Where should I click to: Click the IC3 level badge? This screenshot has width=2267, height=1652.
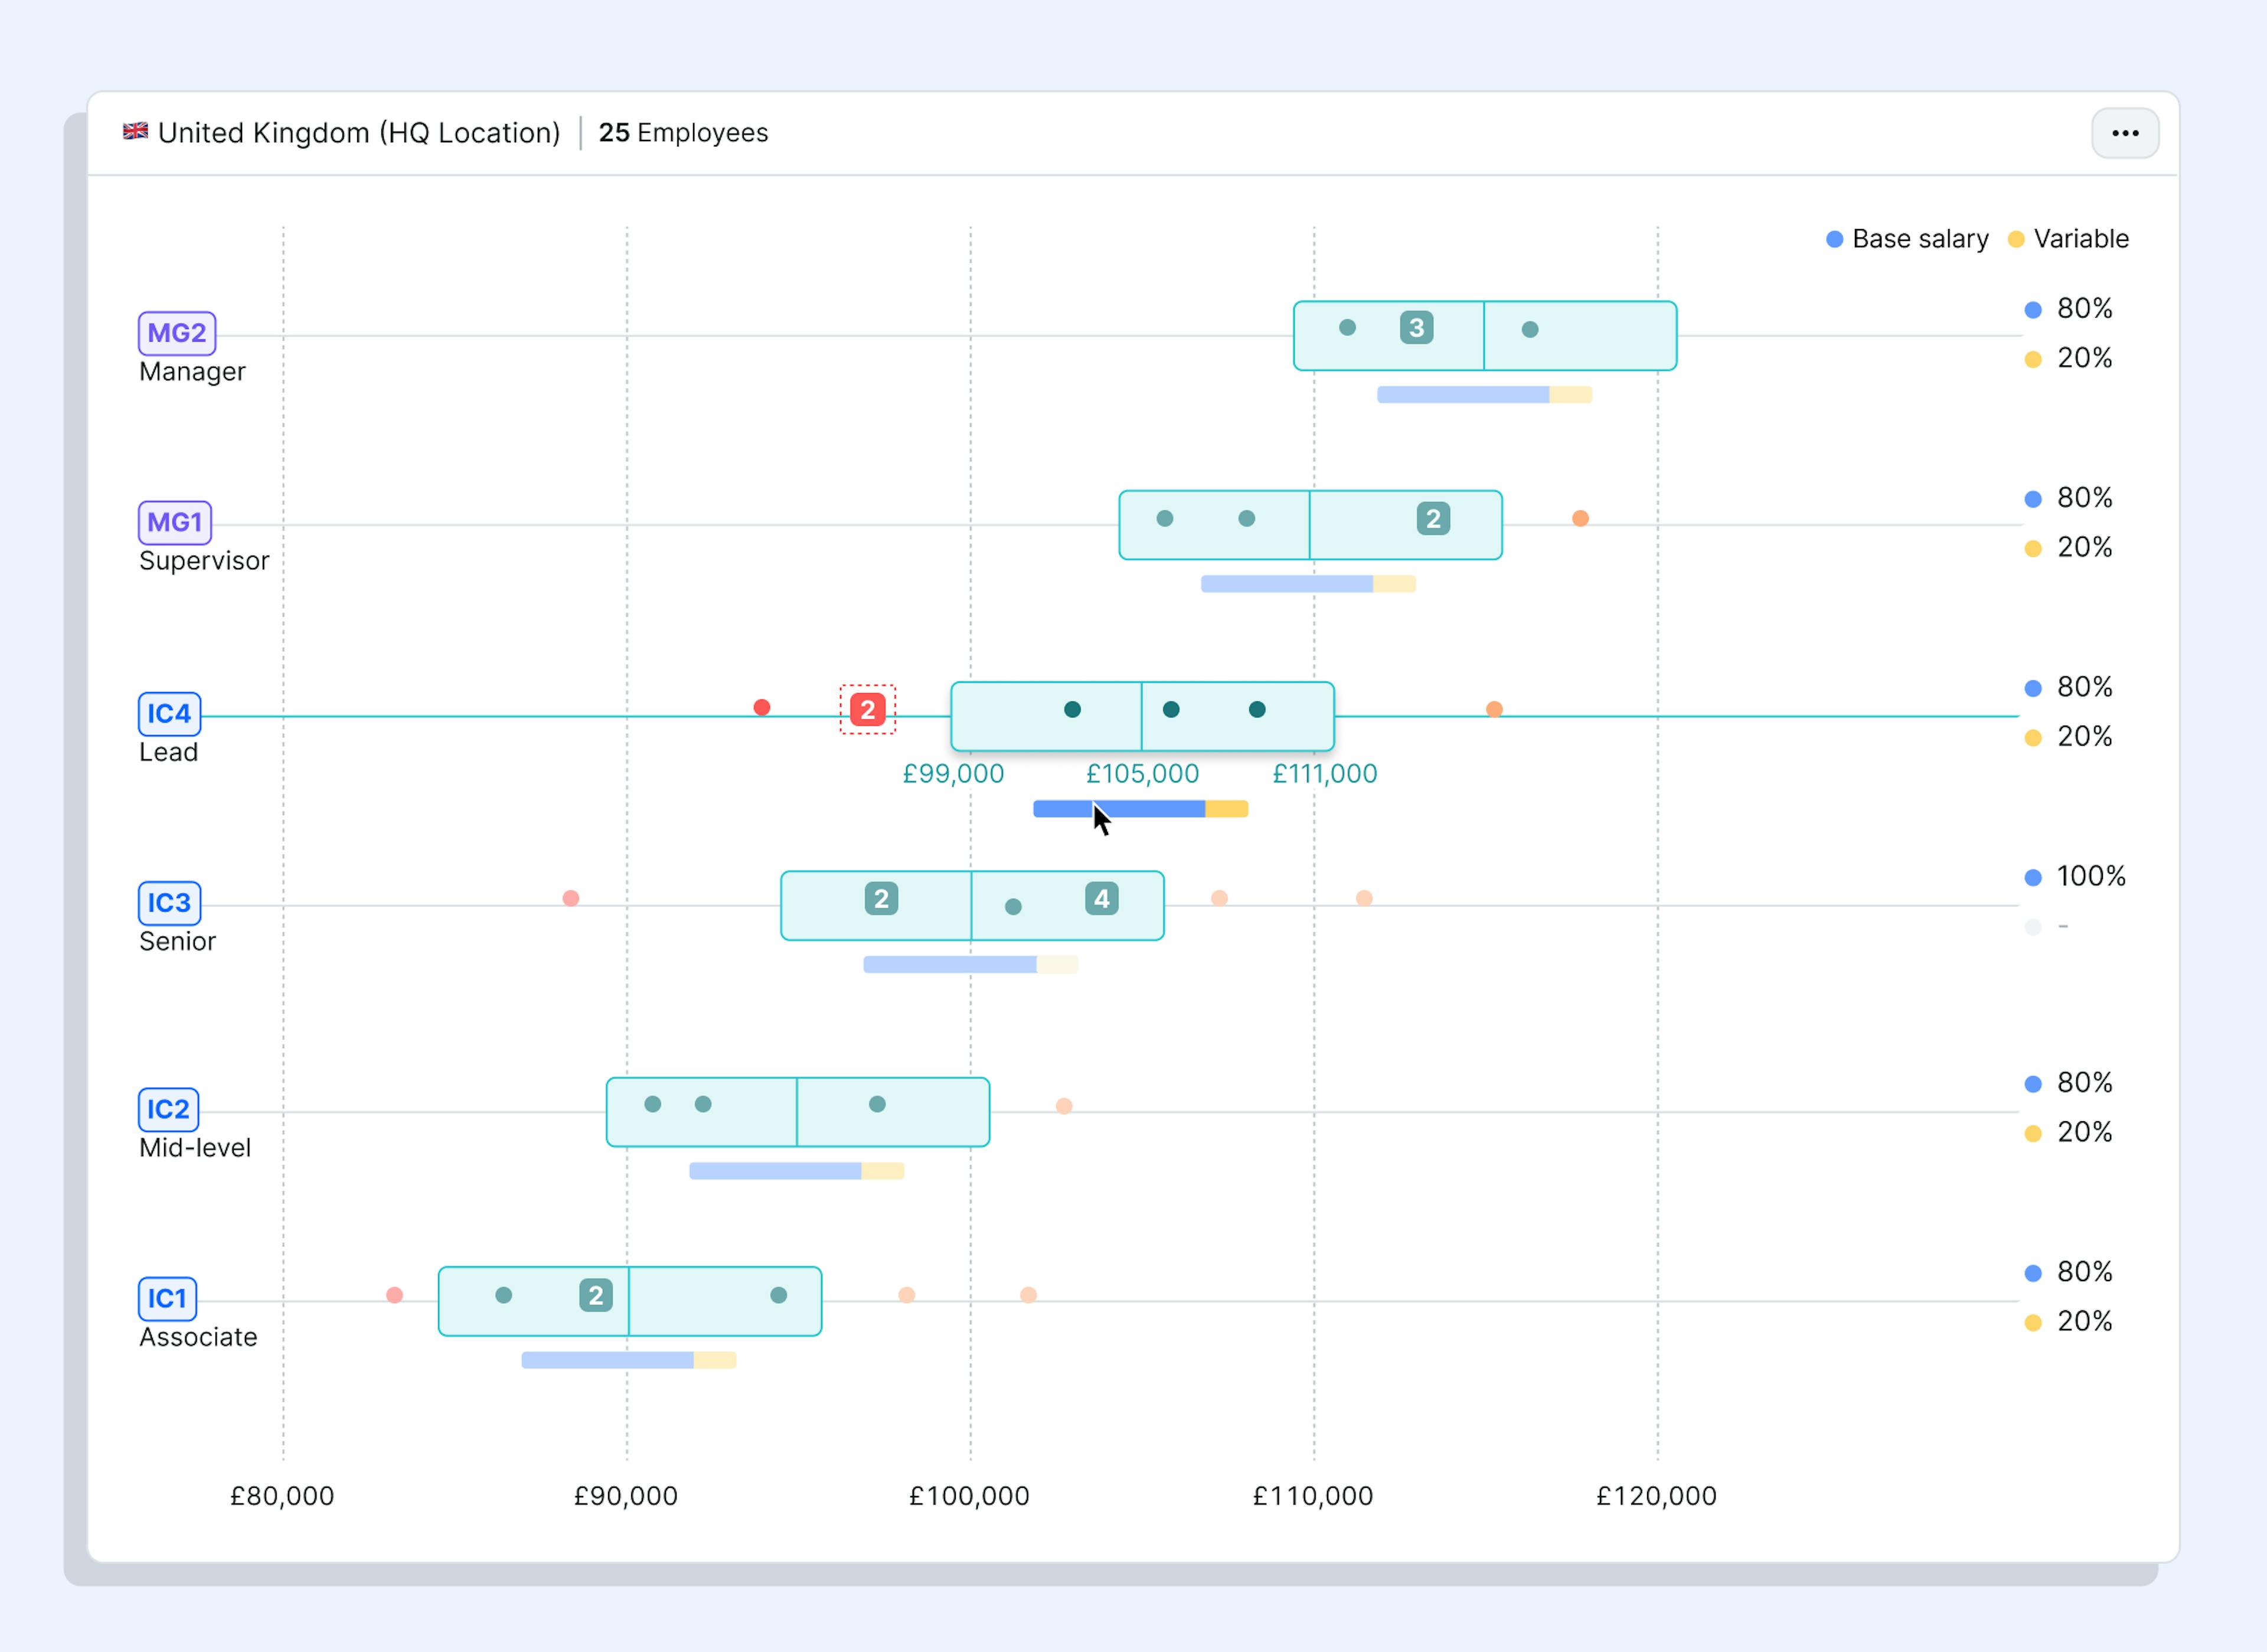pos(168,902)
